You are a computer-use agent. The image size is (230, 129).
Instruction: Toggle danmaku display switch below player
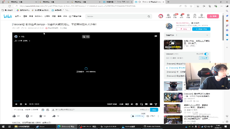point(43,110)
